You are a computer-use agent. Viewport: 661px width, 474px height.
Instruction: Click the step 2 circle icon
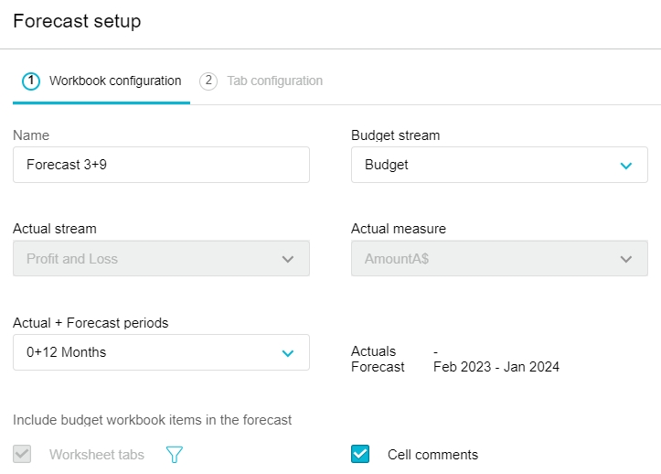(208, 81)
